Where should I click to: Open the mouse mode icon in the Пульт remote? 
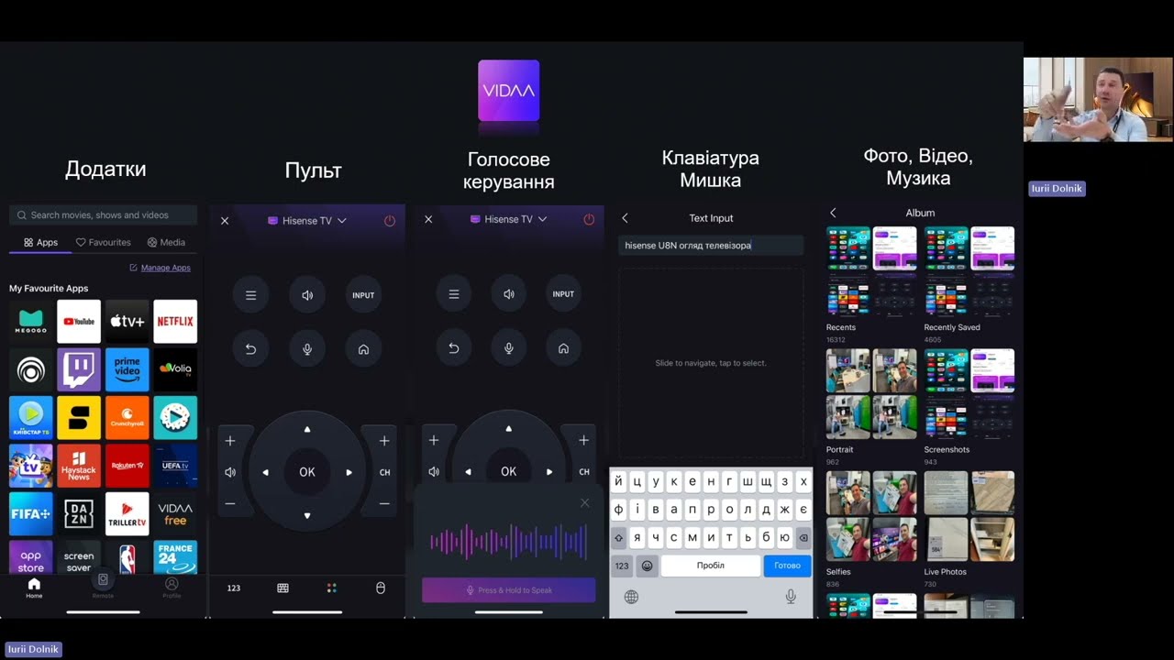pyautogui.click(x=381, y=588)
